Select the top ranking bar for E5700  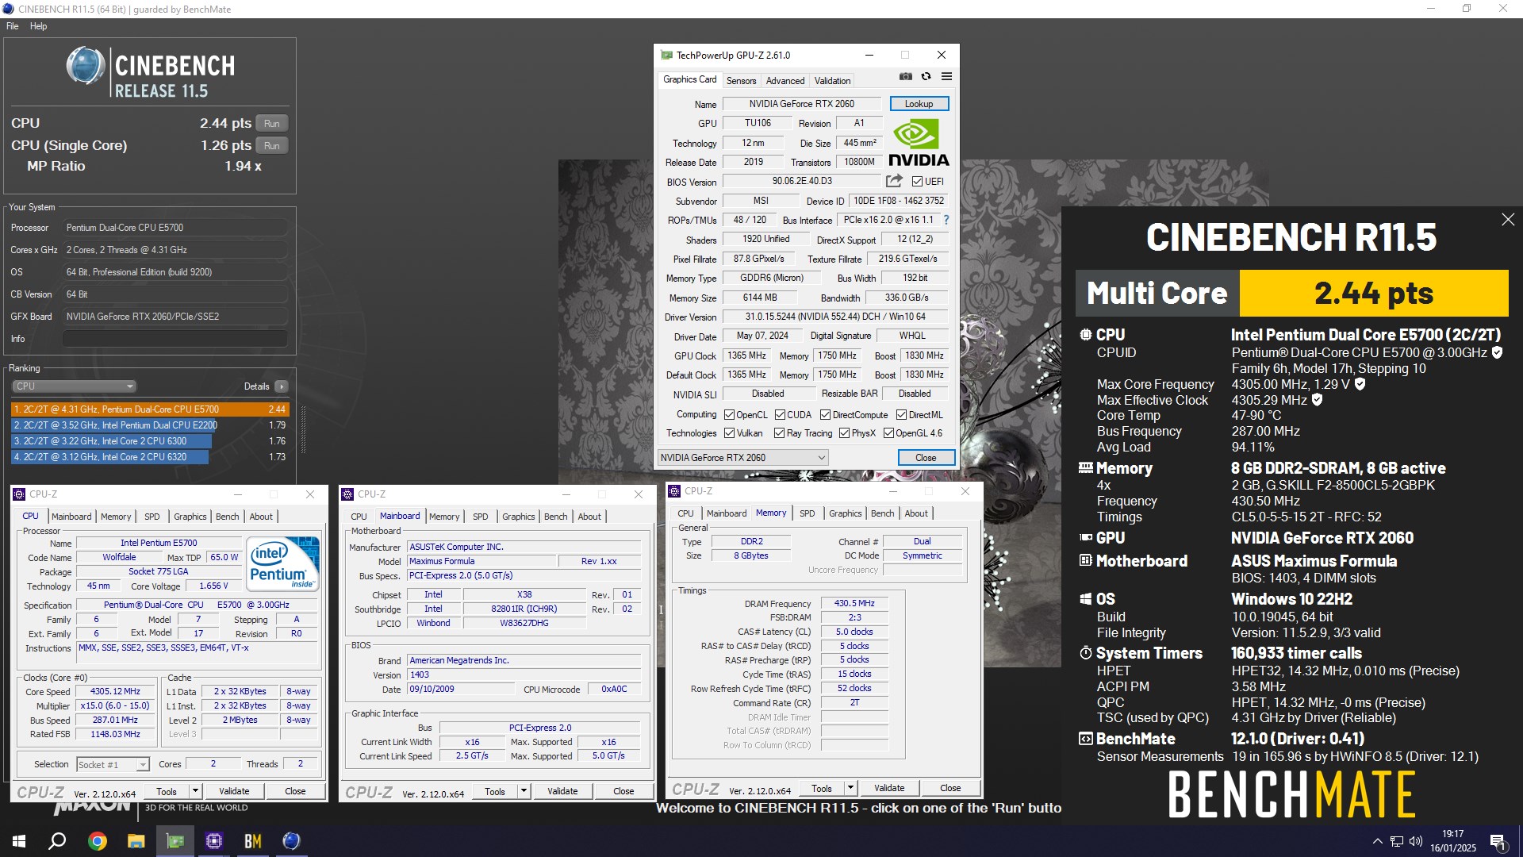coord(150,409)
